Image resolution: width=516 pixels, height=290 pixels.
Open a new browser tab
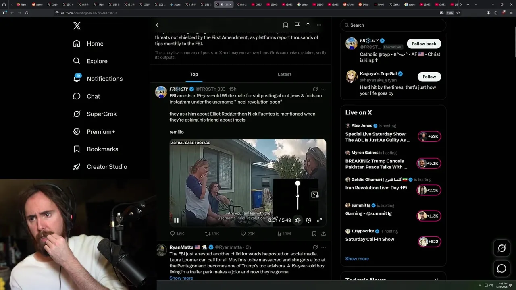coord(468,4)
